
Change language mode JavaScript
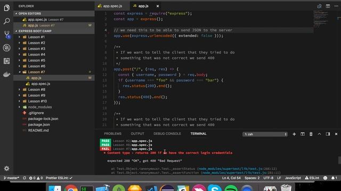tap(293, 178)
